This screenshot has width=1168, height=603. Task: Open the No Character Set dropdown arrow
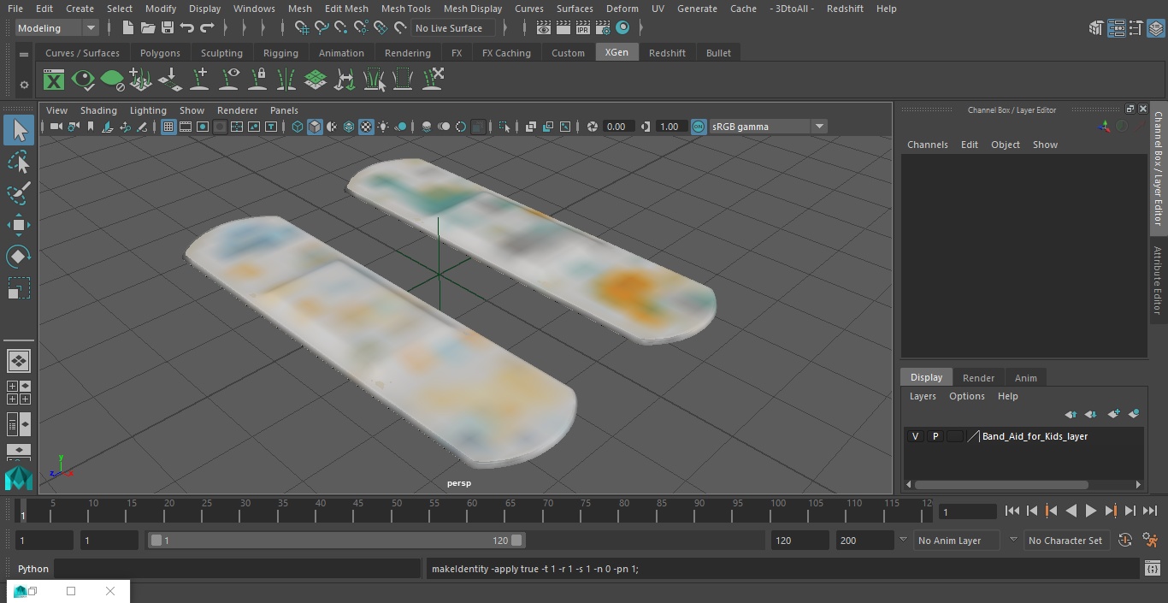pos(1013,540)
